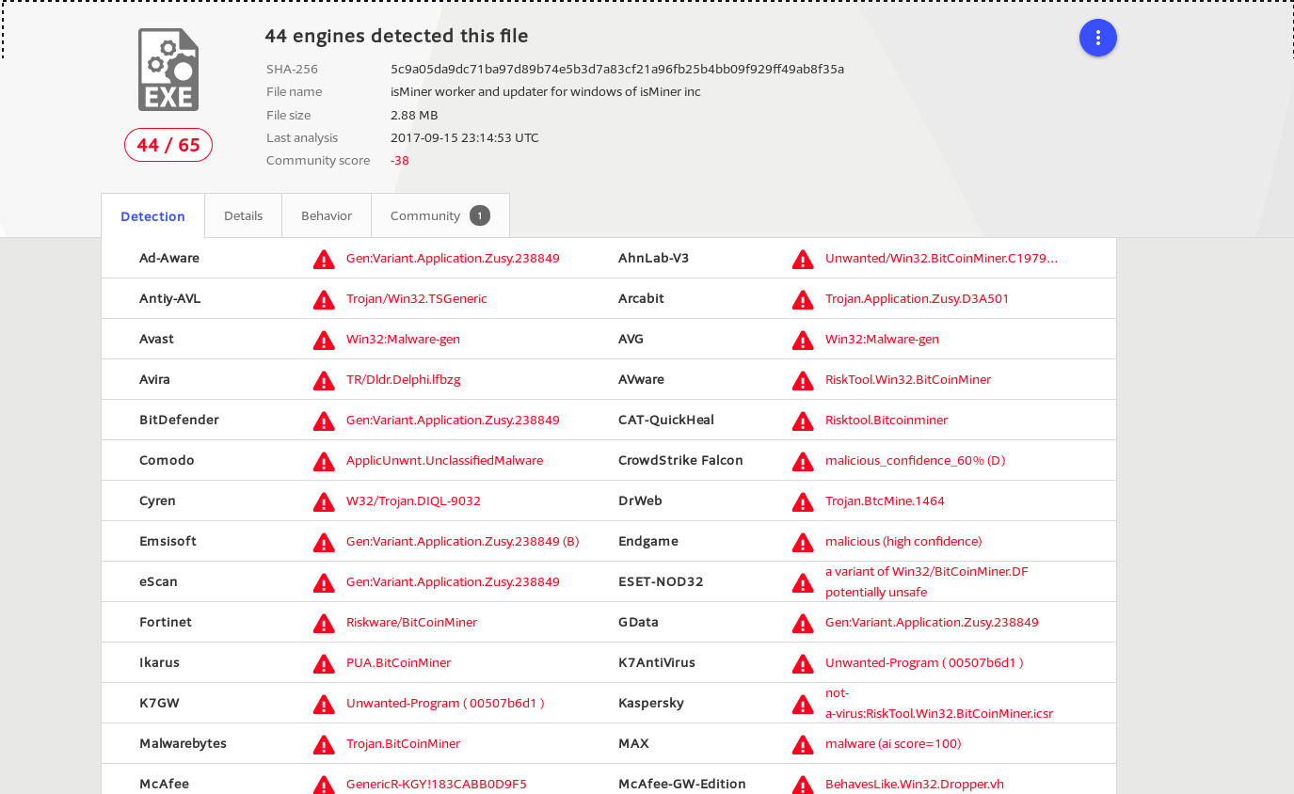This screenshot has height=794, width=1294.
Task: Click the warning icon for ESET-NOD32
Action: 803,582
